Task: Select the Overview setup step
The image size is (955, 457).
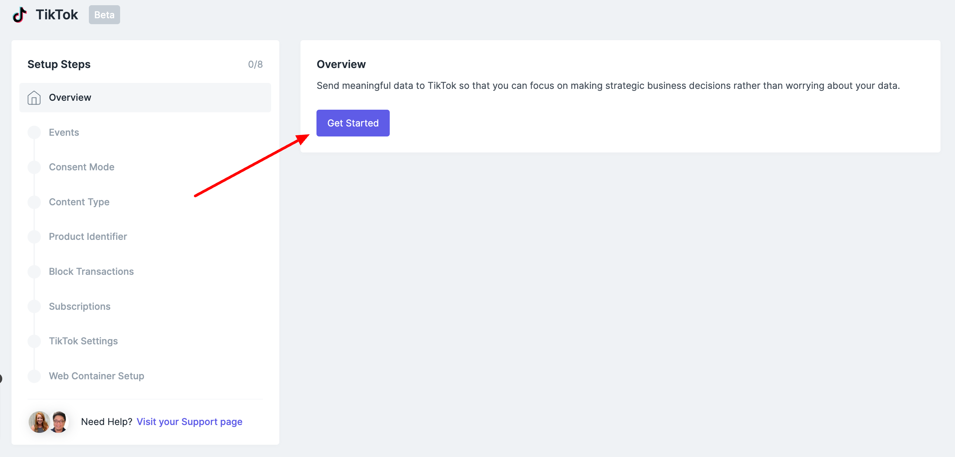Action: [70, 98]
